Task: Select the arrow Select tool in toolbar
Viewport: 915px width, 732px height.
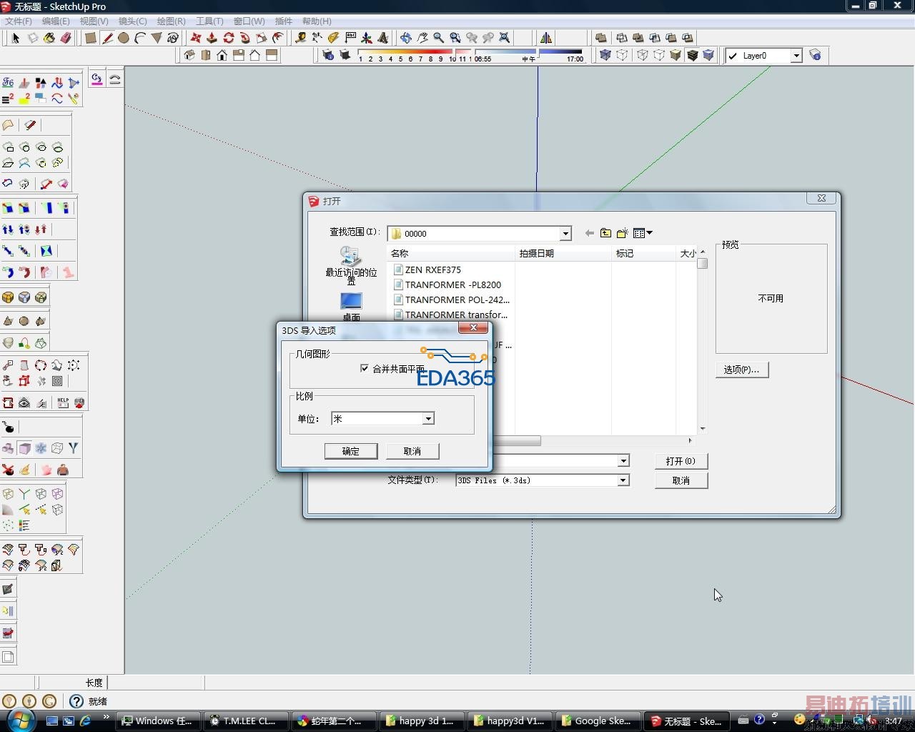Action: (x=16, y=38)
